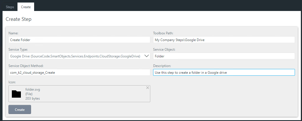Click into the Toolbox Path input

[x=224, y=40]
